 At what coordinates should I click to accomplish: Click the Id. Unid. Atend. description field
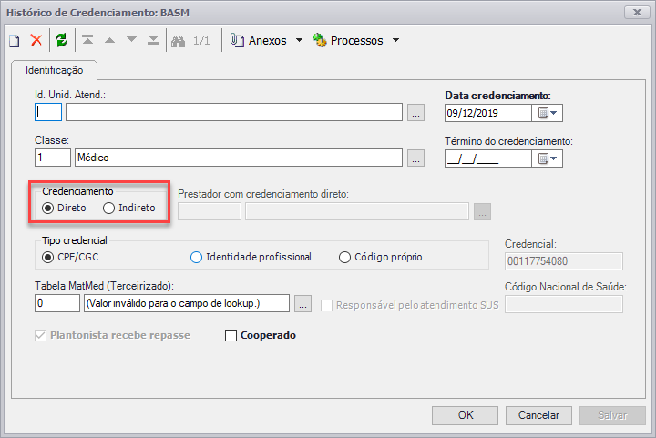(234, 112)
